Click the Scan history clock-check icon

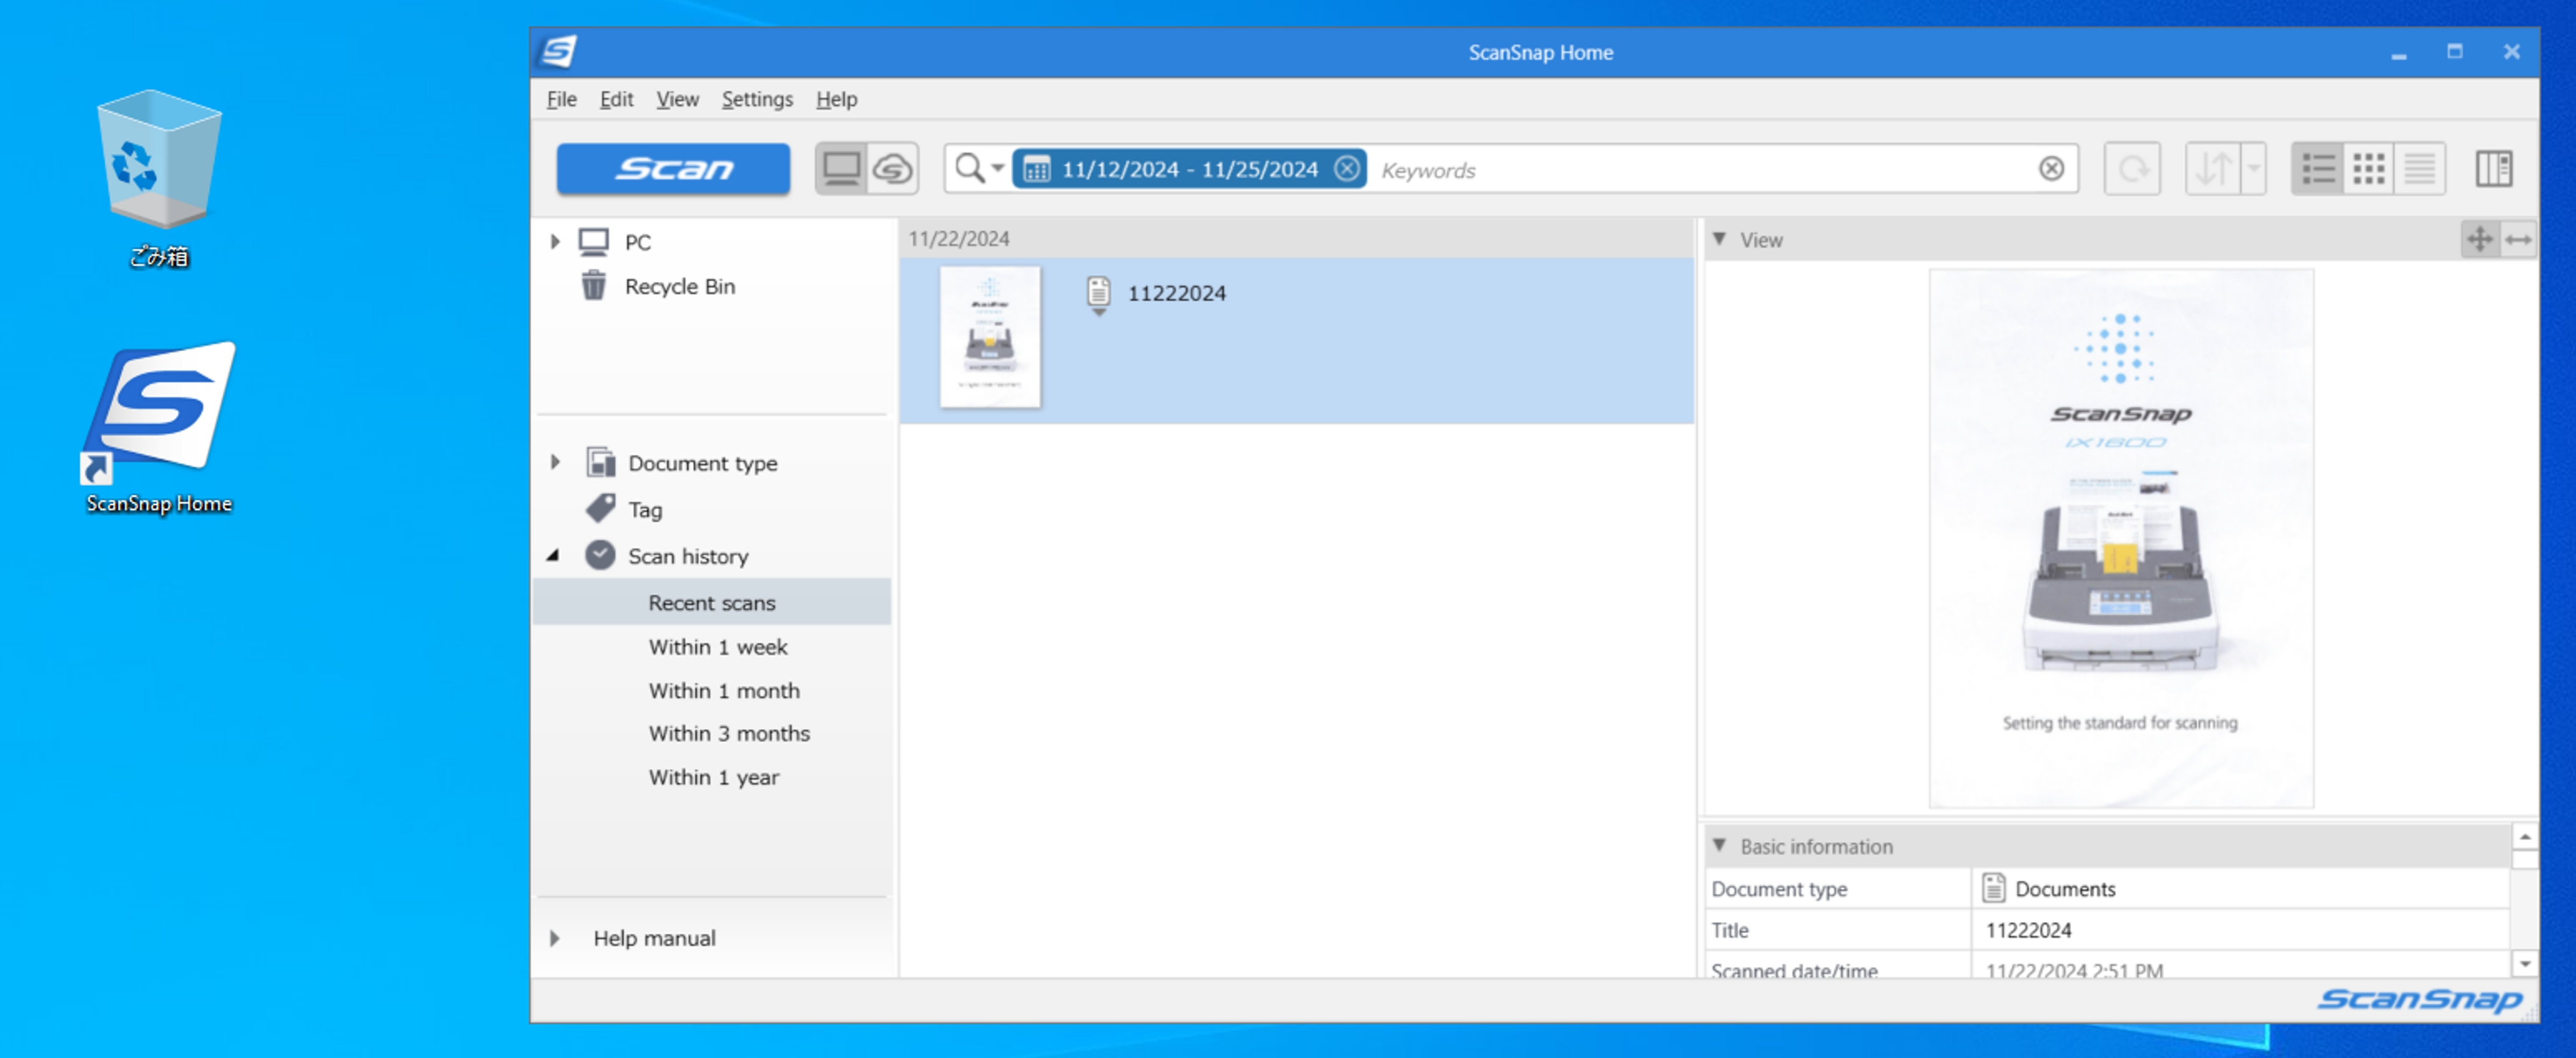(x=600, y=555)
